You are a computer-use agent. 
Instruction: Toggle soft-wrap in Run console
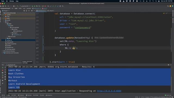tap(5, 72)
